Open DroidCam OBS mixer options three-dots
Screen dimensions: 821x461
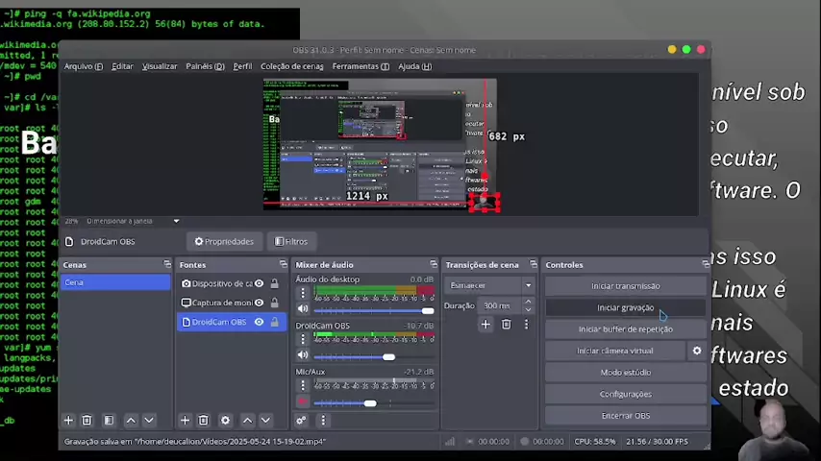(x=303, y=339)
